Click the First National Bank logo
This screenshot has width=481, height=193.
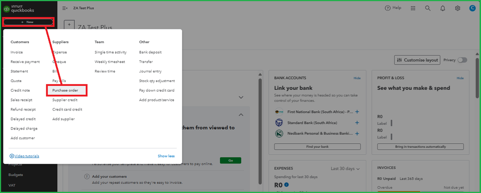pyautogui.click(x=279, y=112)
